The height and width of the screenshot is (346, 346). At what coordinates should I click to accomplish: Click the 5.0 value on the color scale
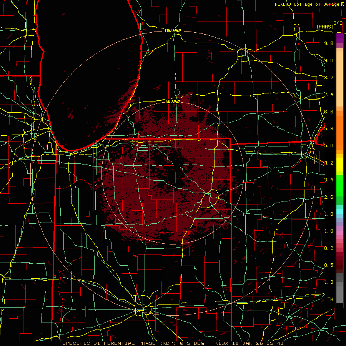pos(329,146)
